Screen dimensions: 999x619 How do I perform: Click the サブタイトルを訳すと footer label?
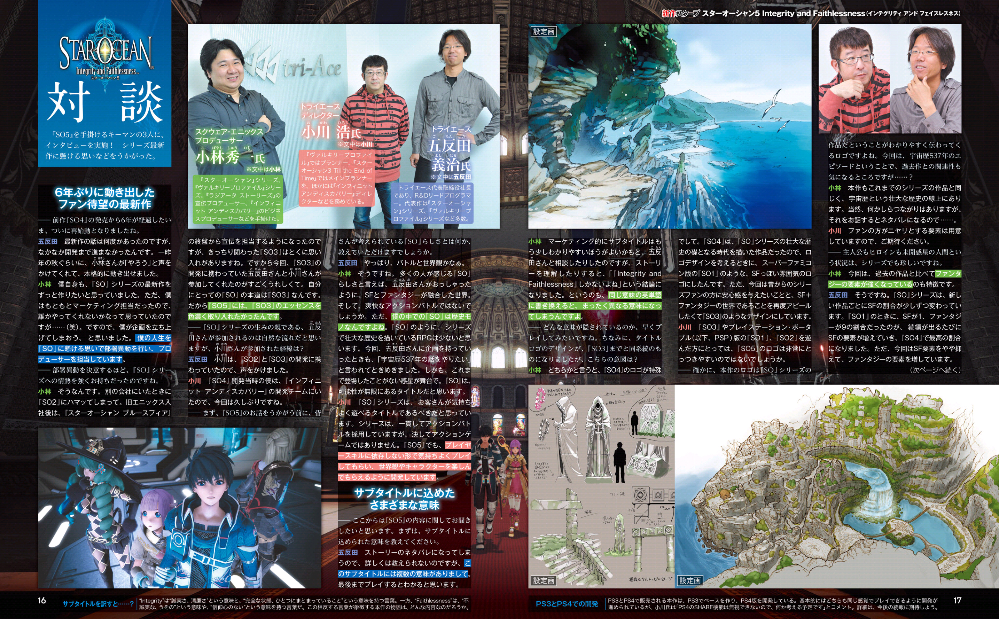(x=98, y=603)
